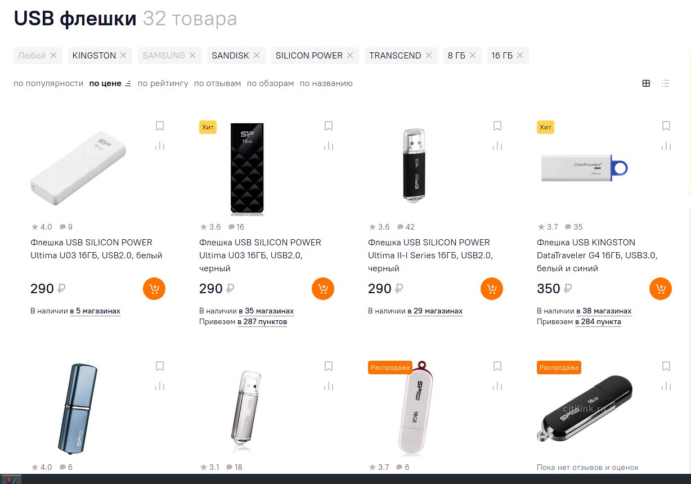The width and height of the screenshot is (691, 484).
Task: Switch to grid view layout
Action: 646,83
